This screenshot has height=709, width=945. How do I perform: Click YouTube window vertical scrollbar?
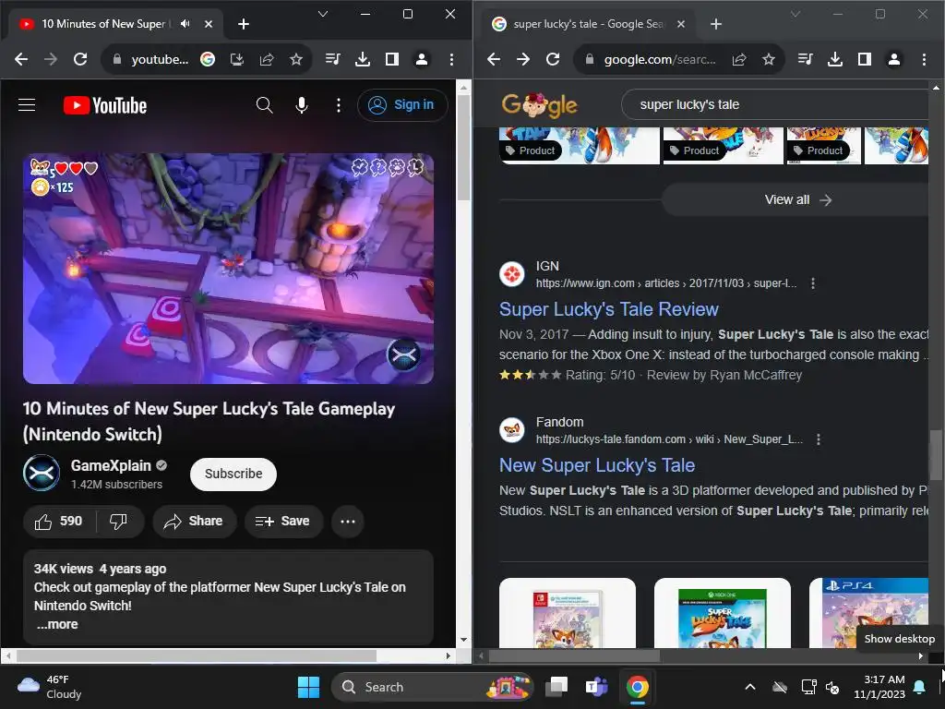point(463,148)
